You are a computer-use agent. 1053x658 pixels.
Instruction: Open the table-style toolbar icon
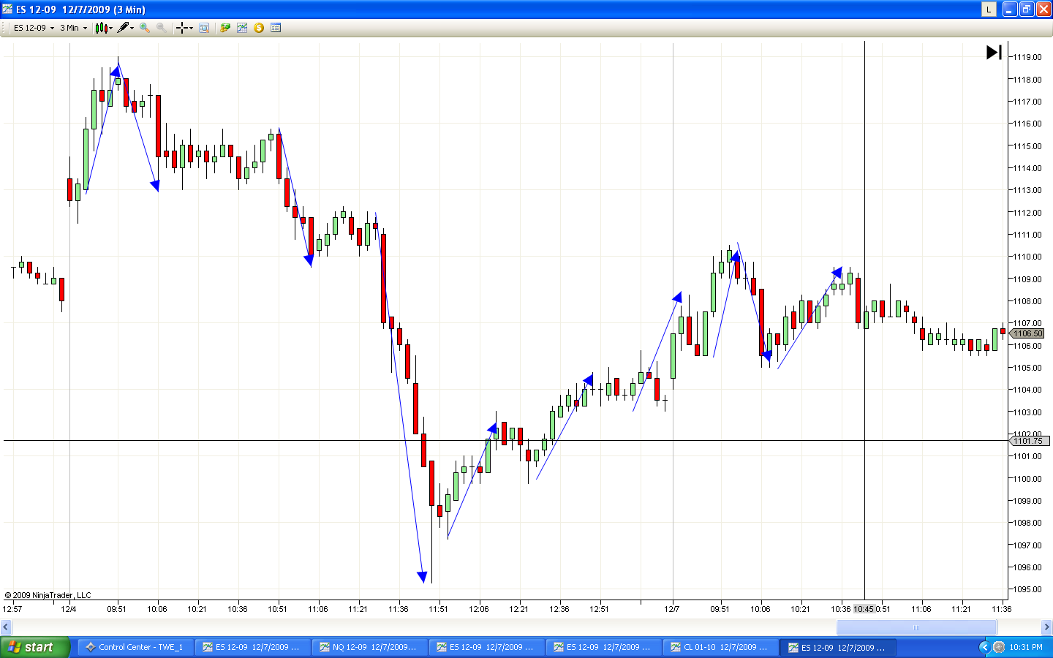click(276, 28)
